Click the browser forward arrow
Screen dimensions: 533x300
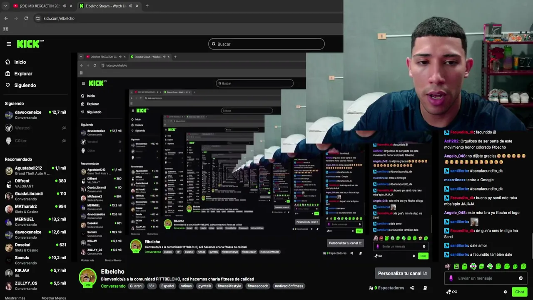coord(16,18)
